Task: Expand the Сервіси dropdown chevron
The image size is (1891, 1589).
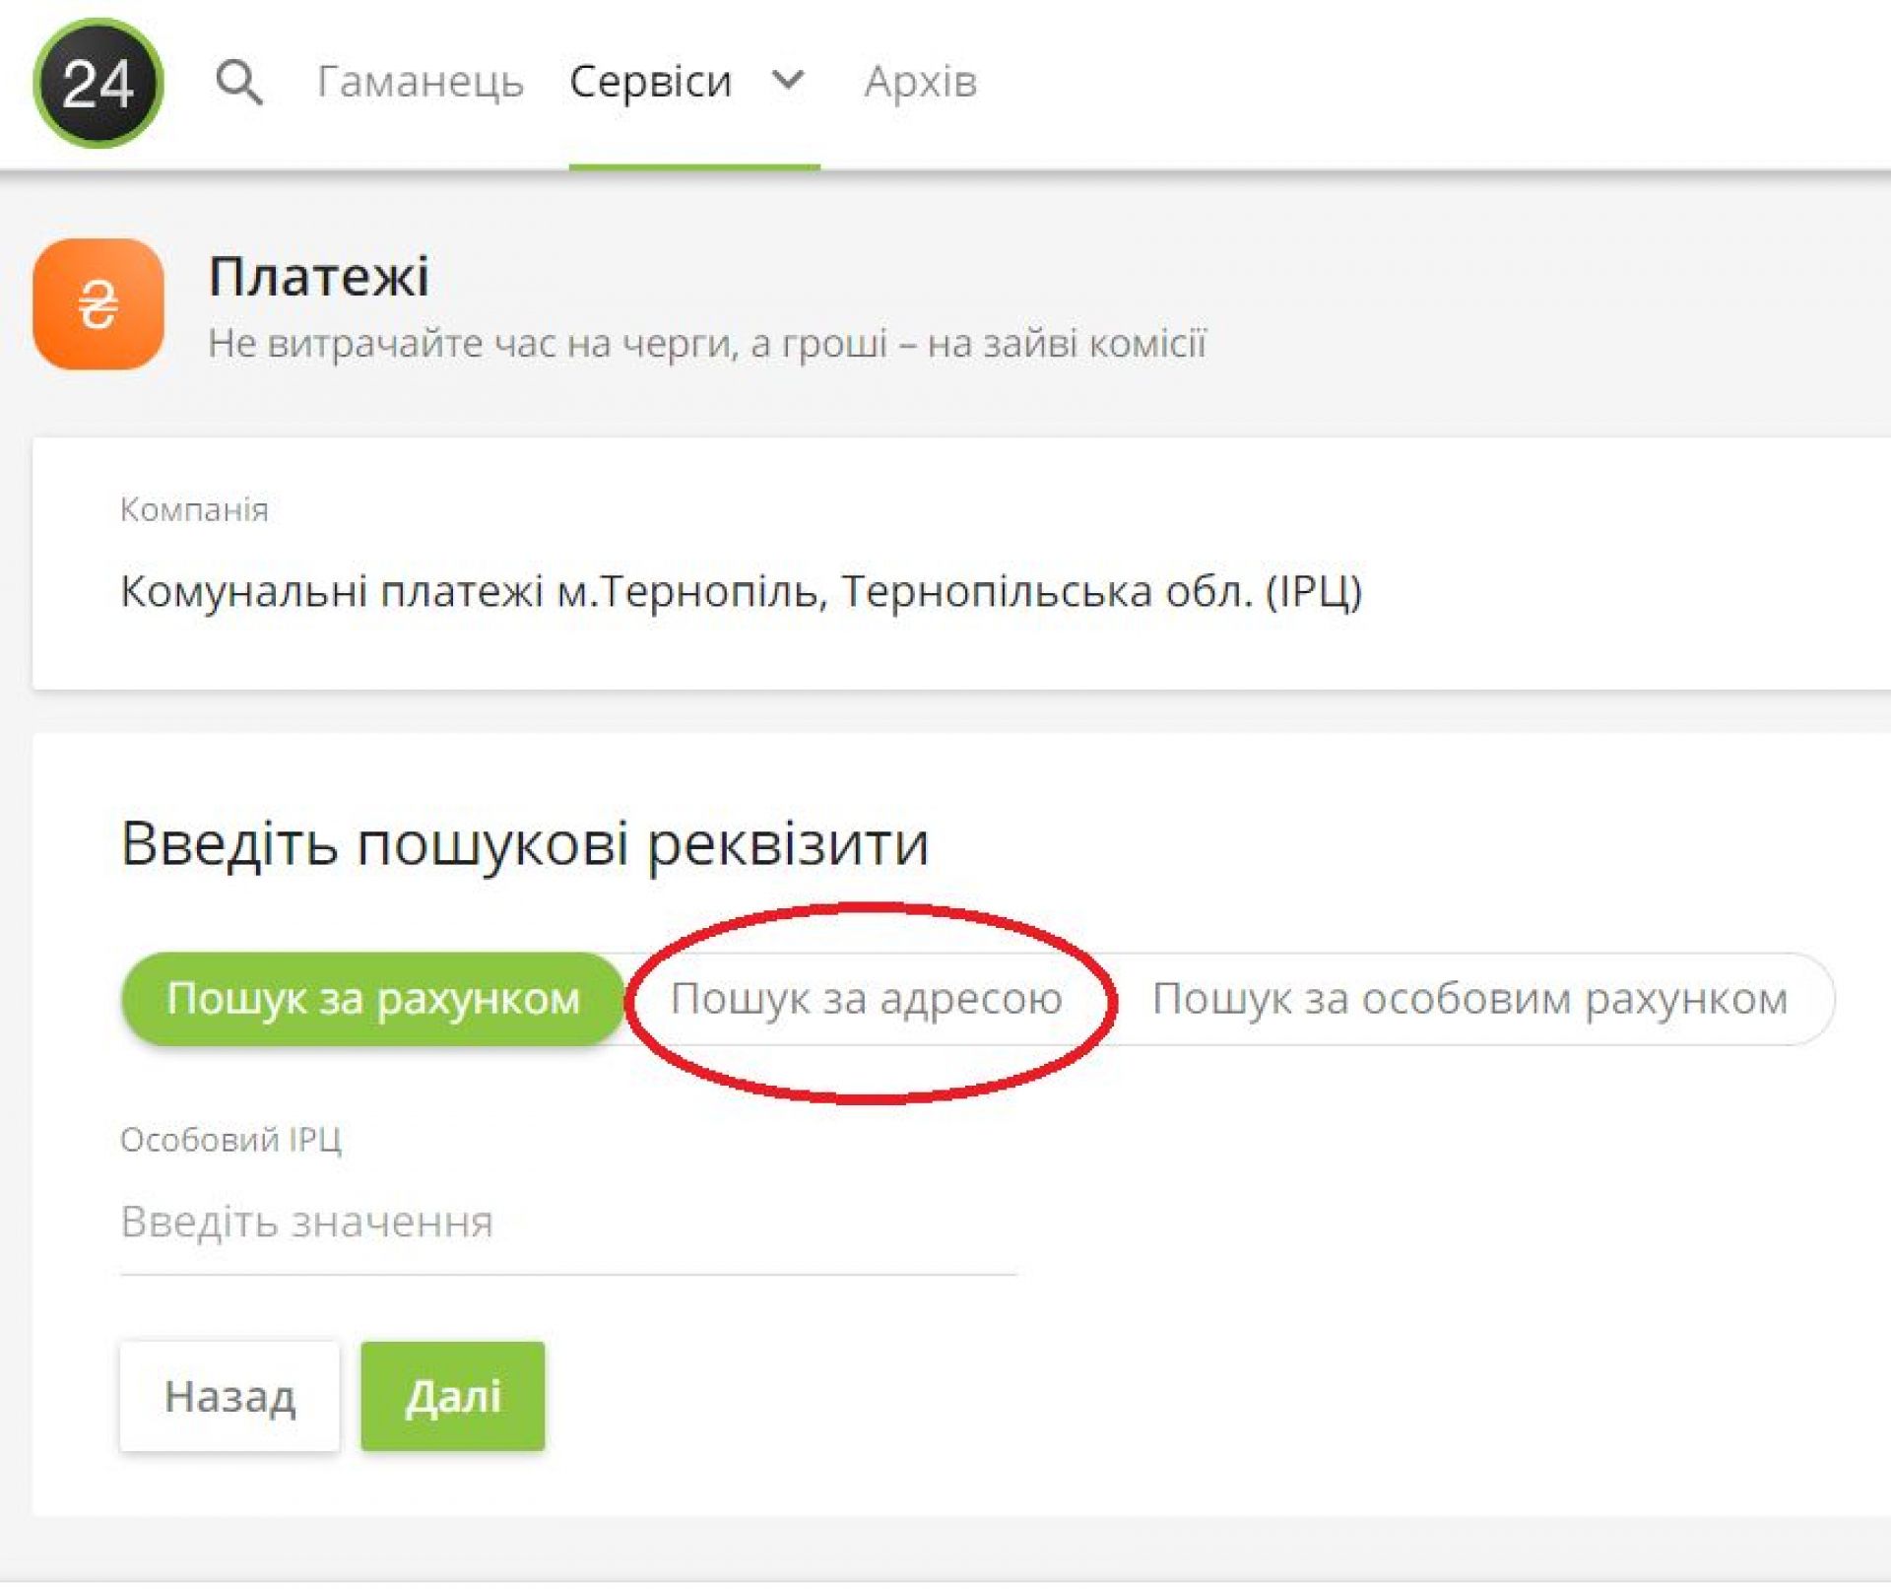Action: coord(788,79)
